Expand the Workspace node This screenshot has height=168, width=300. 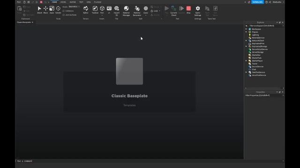coord(246,29)
